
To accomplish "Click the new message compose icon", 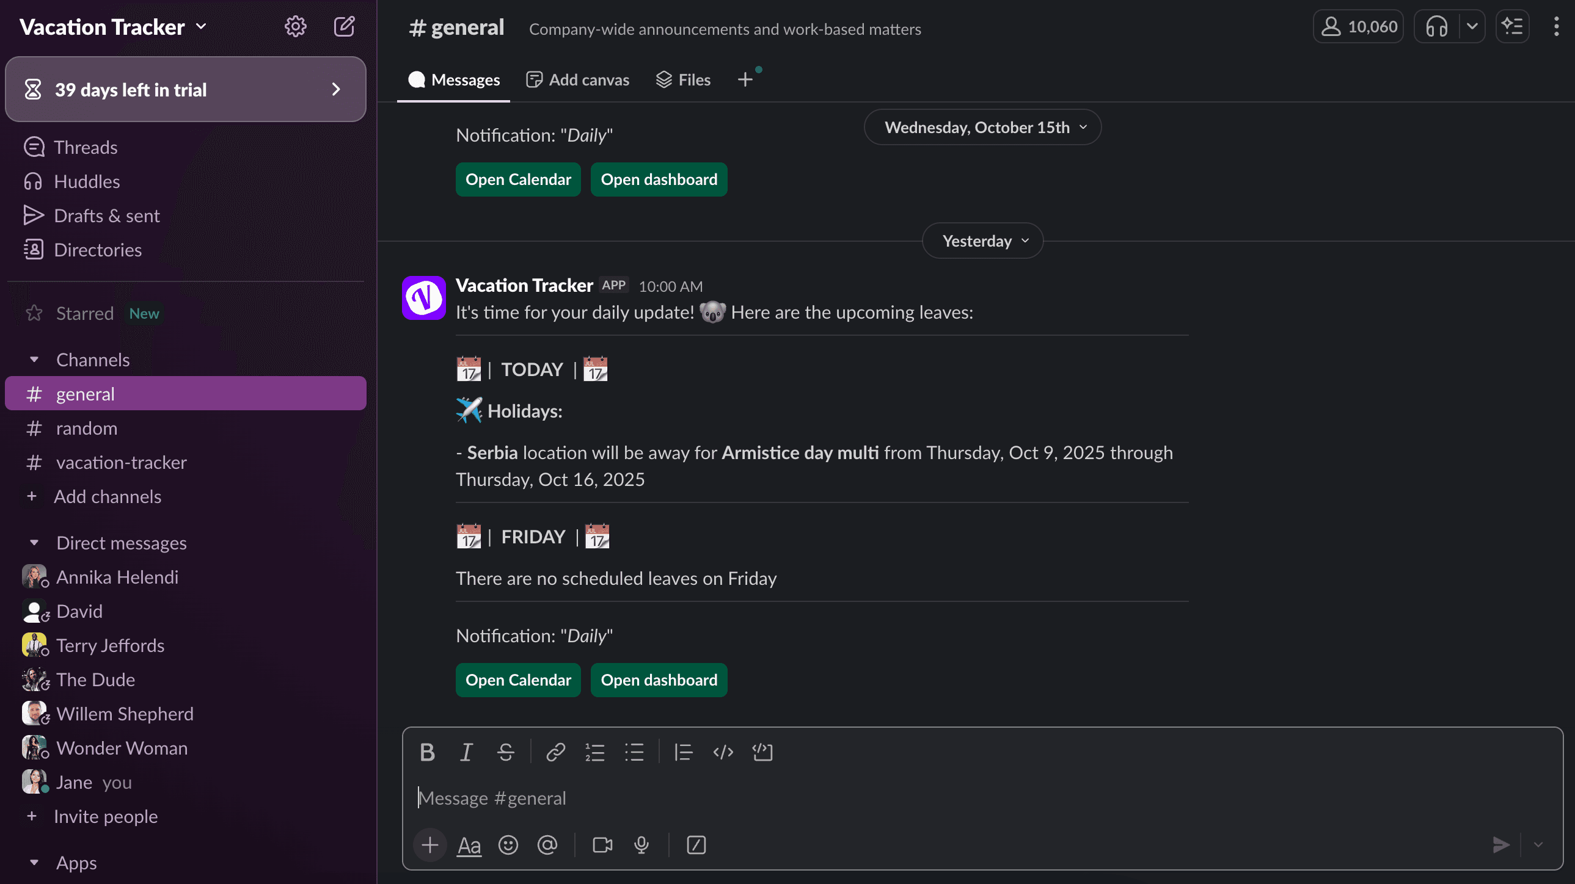I will point(344,26).
